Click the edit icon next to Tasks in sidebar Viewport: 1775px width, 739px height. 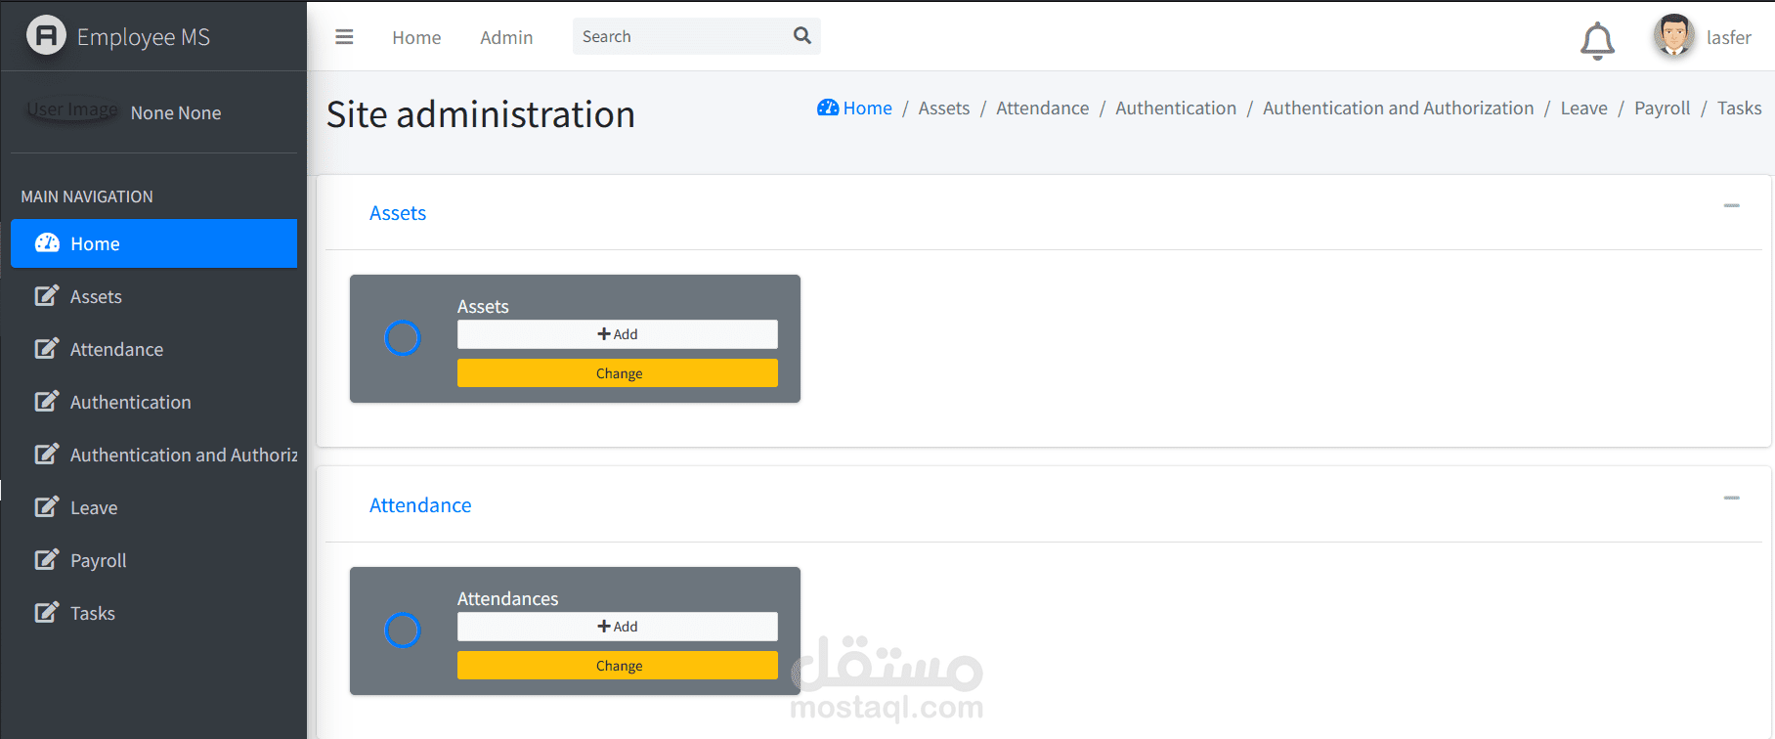coord(47,612)
